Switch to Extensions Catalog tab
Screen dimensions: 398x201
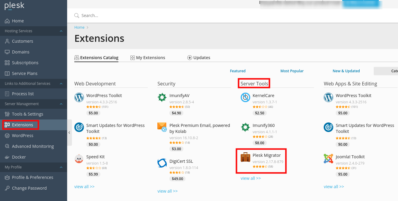96,58
